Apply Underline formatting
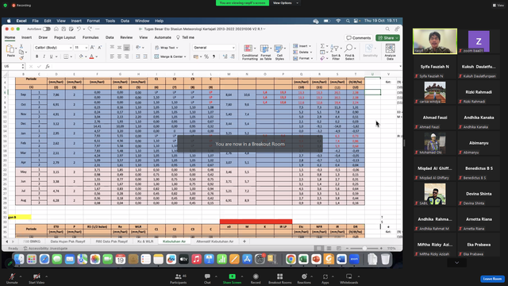Image resolution: width=508 pixels, height=286 pixels. 51,56
